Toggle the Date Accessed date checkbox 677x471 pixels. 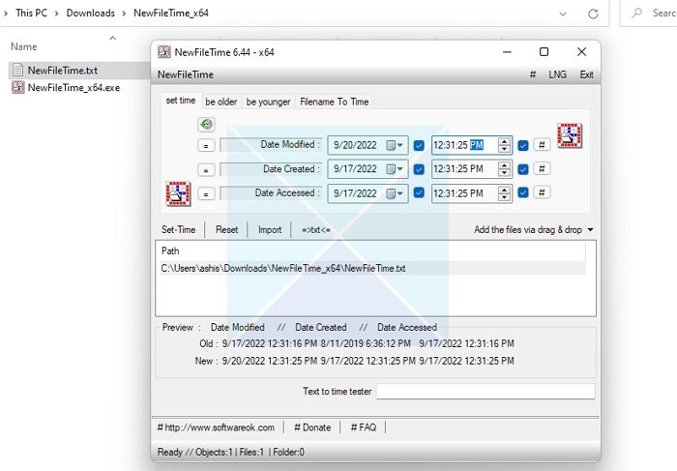(x=419, y=192)
